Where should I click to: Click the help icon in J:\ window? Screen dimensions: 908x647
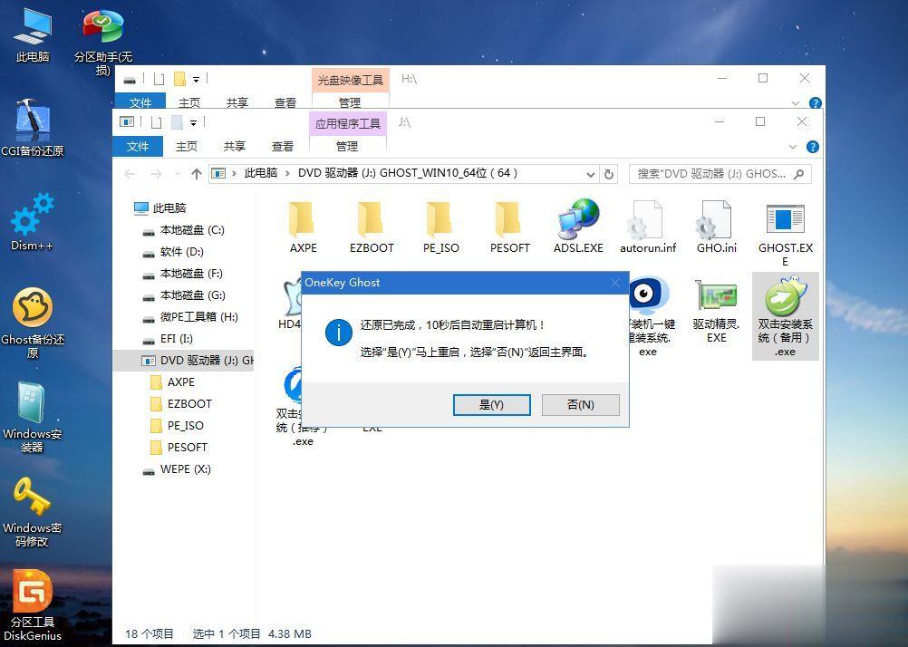click(x=813, y=147)
